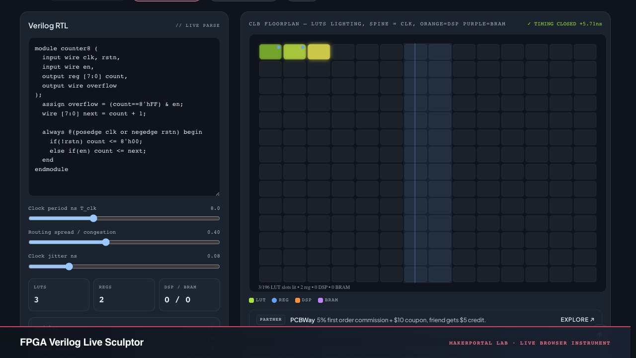Image resolution: width=636 pixels, height=358 pixels.
Task: Adjust the Routing spread / congestion slider
Action: click(x=124, y=242)
